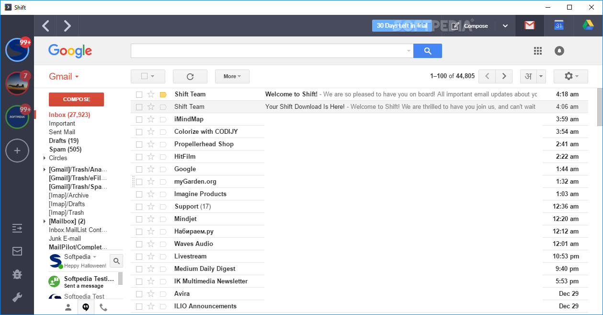Click Compose in the Shift top bar
The image size is (603, 315).
pos(469,26)
